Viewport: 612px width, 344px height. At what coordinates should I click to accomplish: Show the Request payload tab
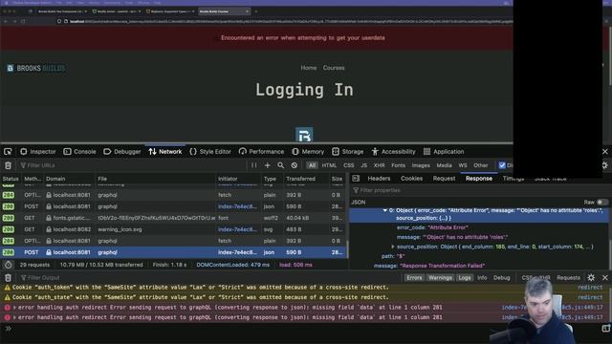[444, 179]
